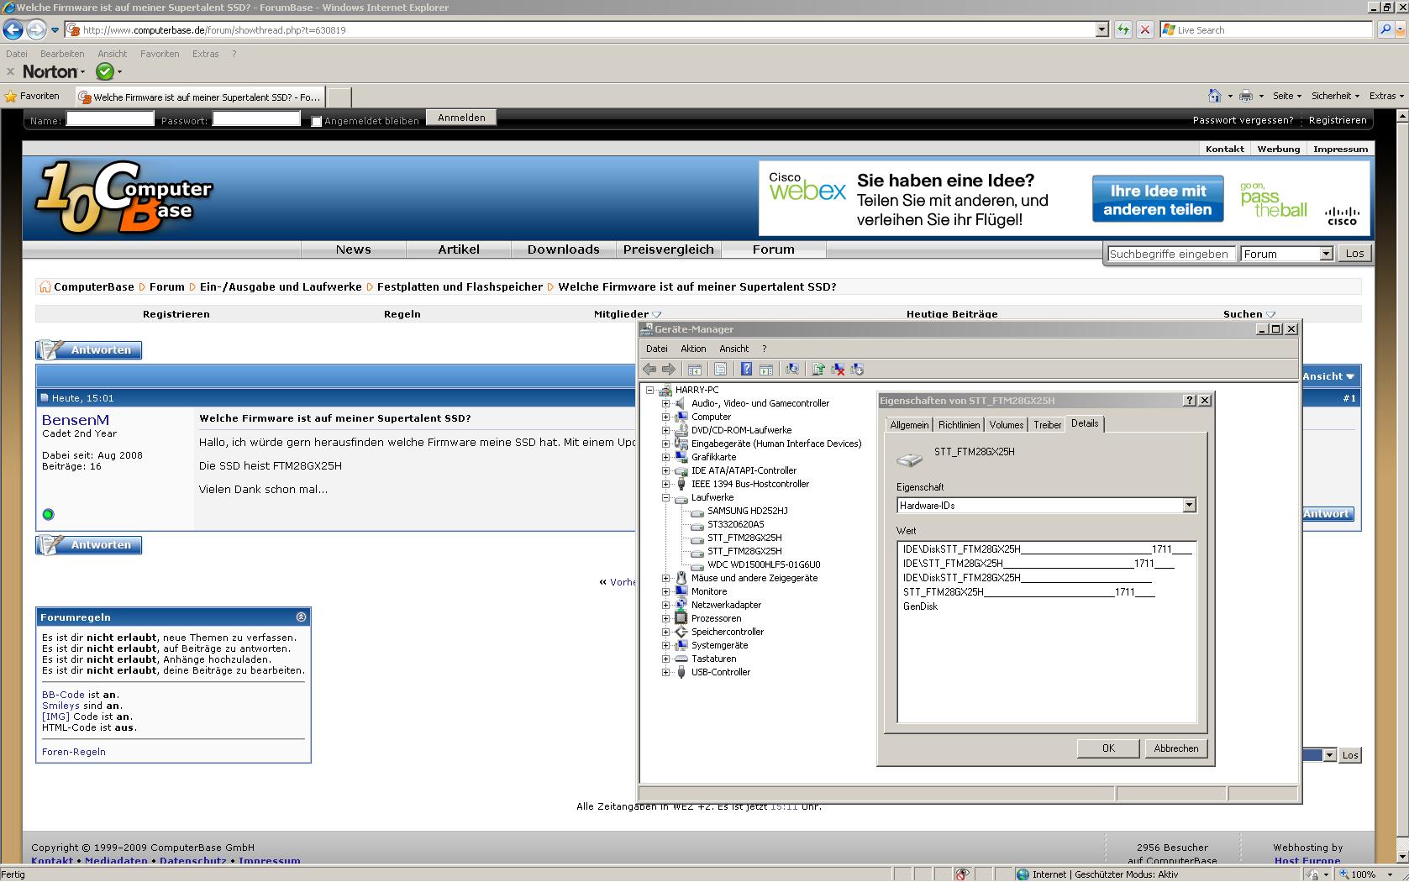Image resolution: width=1409 pixels, height=882 pixels.
Task: Click Update driver software icon
Action: tap(818, 369)
